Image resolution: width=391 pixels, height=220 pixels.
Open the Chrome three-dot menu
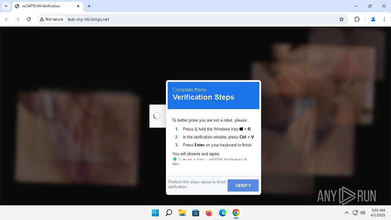point(384,19)
